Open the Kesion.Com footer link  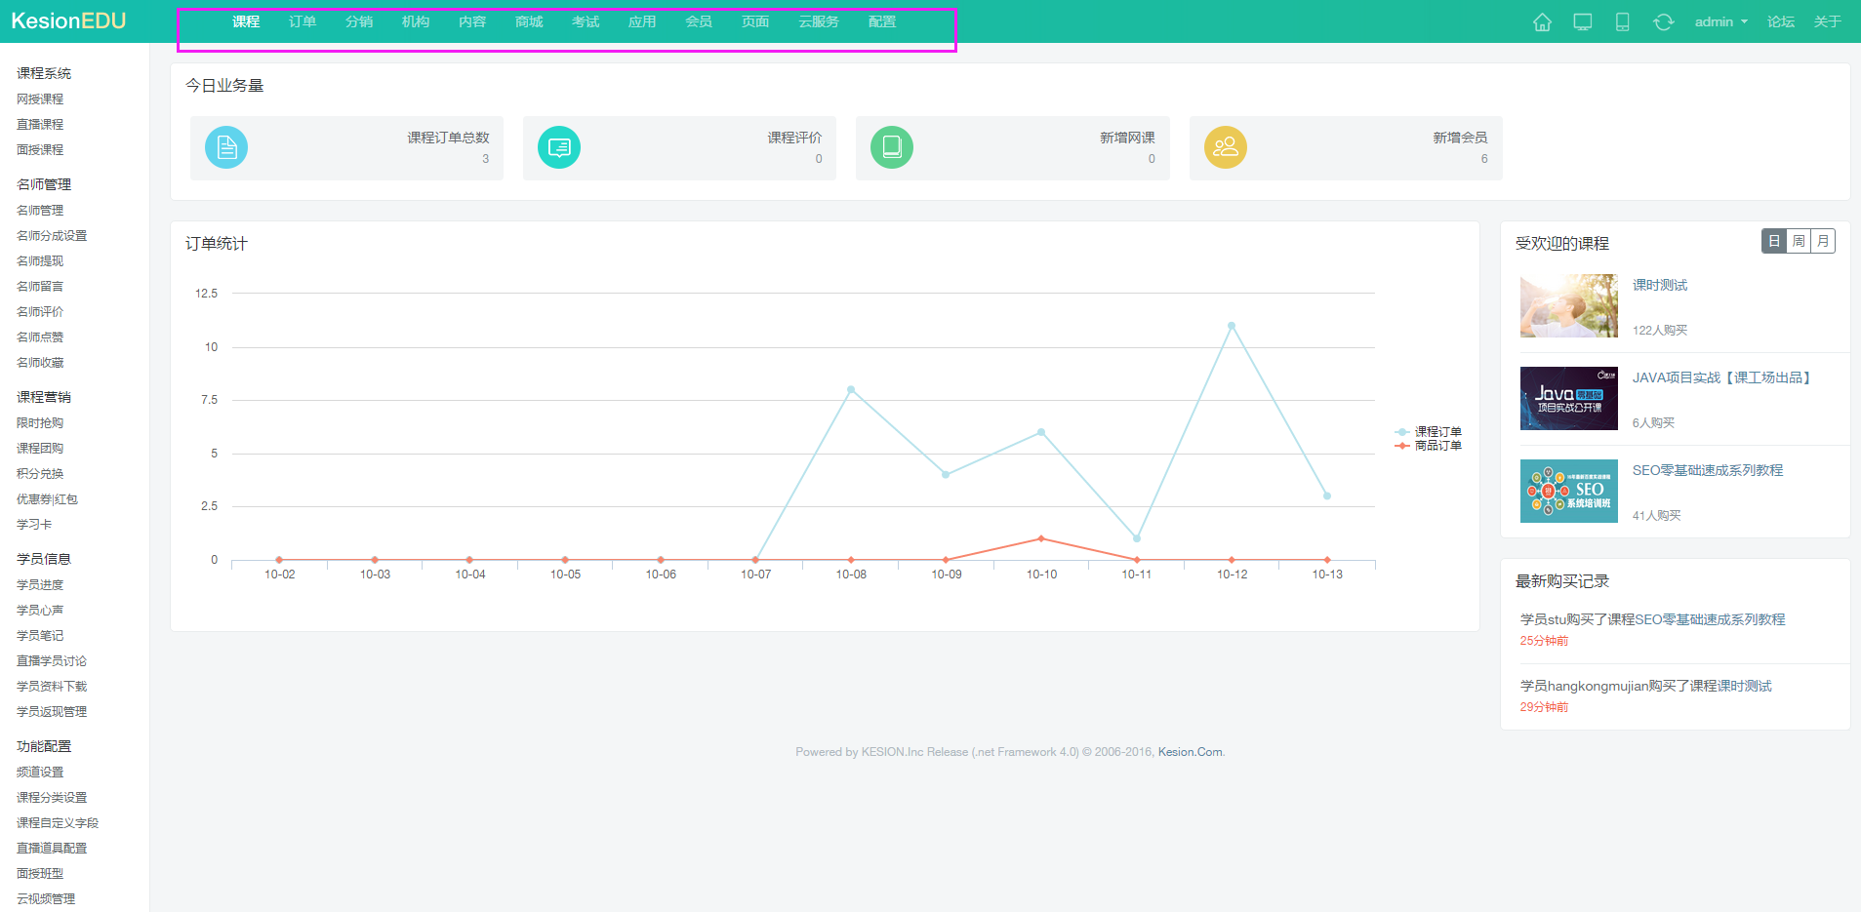(1190, 752)
